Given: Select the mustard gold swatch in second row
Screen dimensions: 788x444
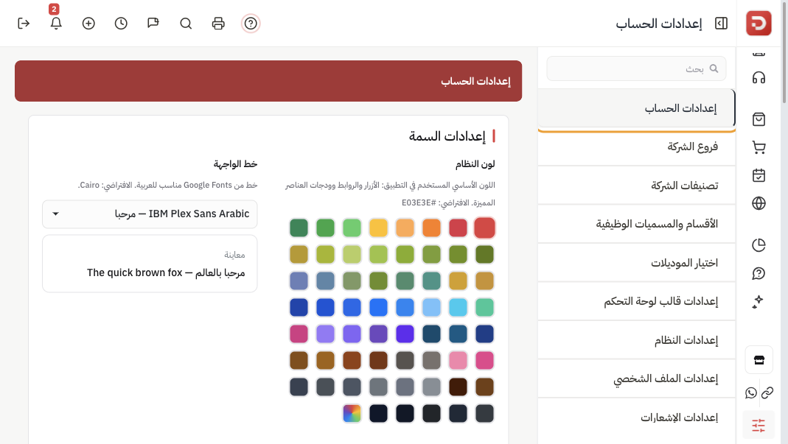Looking at the screenshot, I should 299,254.
